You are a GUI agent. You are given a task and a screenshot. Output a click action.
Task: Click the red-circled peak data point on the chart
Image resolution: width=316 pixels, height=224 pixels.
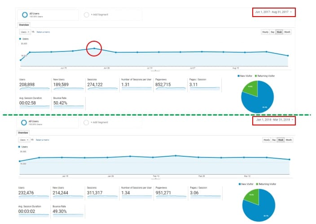[x=94, y=48]
